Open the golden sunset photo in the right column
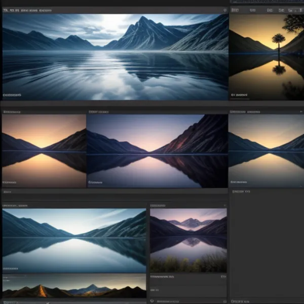Screen dimensions: 304x304 [266, 150]
